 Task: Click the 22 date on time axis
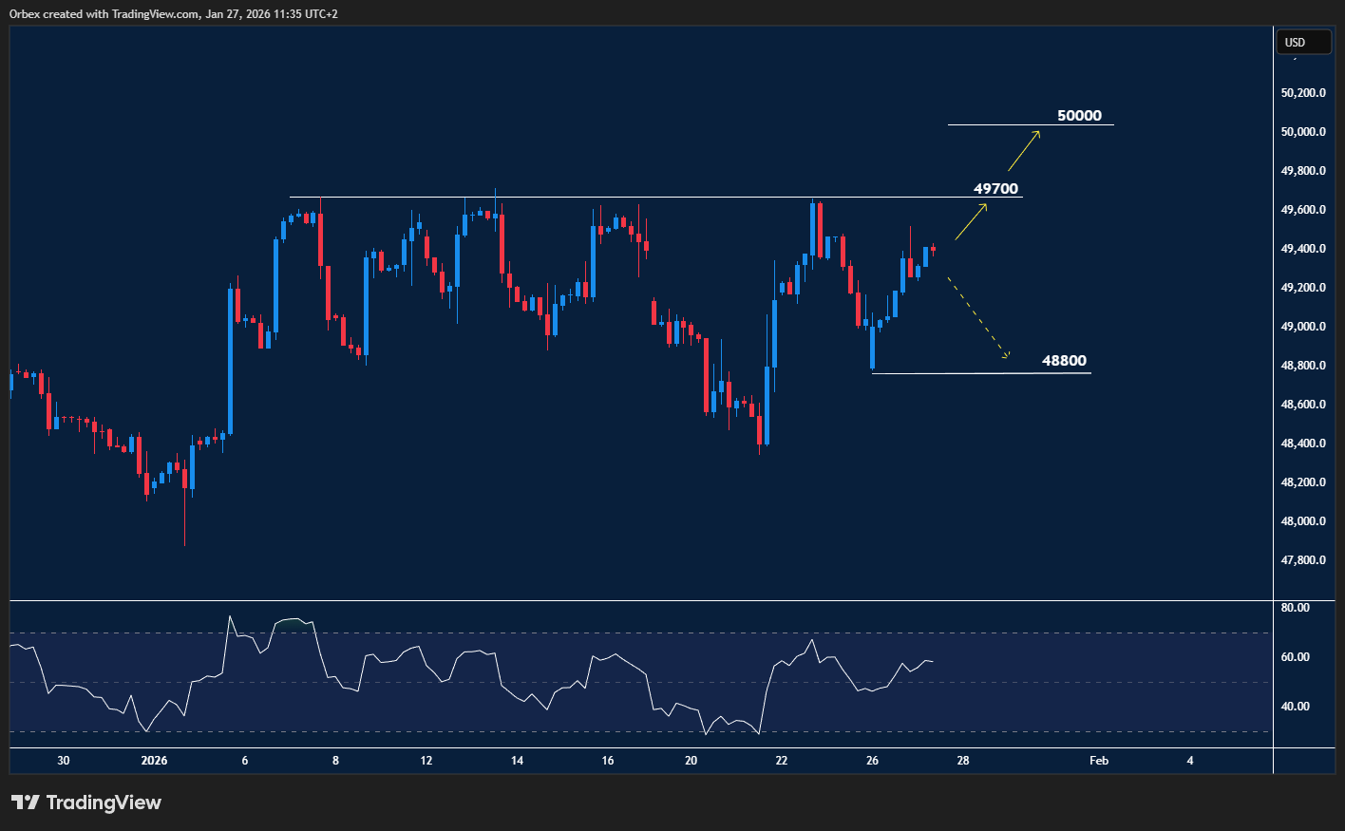[781, 761]
